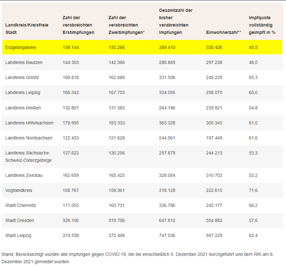286x268 pixels.
Task: Click the Landkreis Meißen entry
Action: click(22, 108)
